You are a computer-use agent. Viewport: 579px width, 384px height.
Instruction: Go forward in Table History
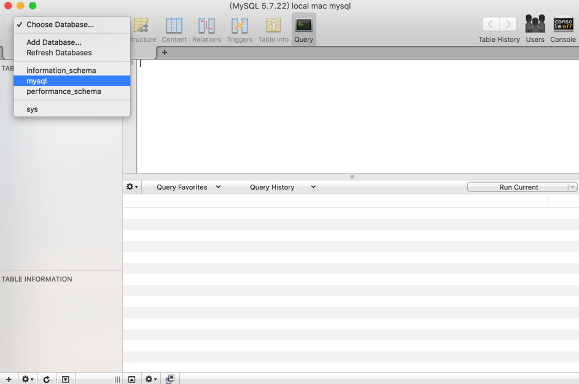pos(508,25)
